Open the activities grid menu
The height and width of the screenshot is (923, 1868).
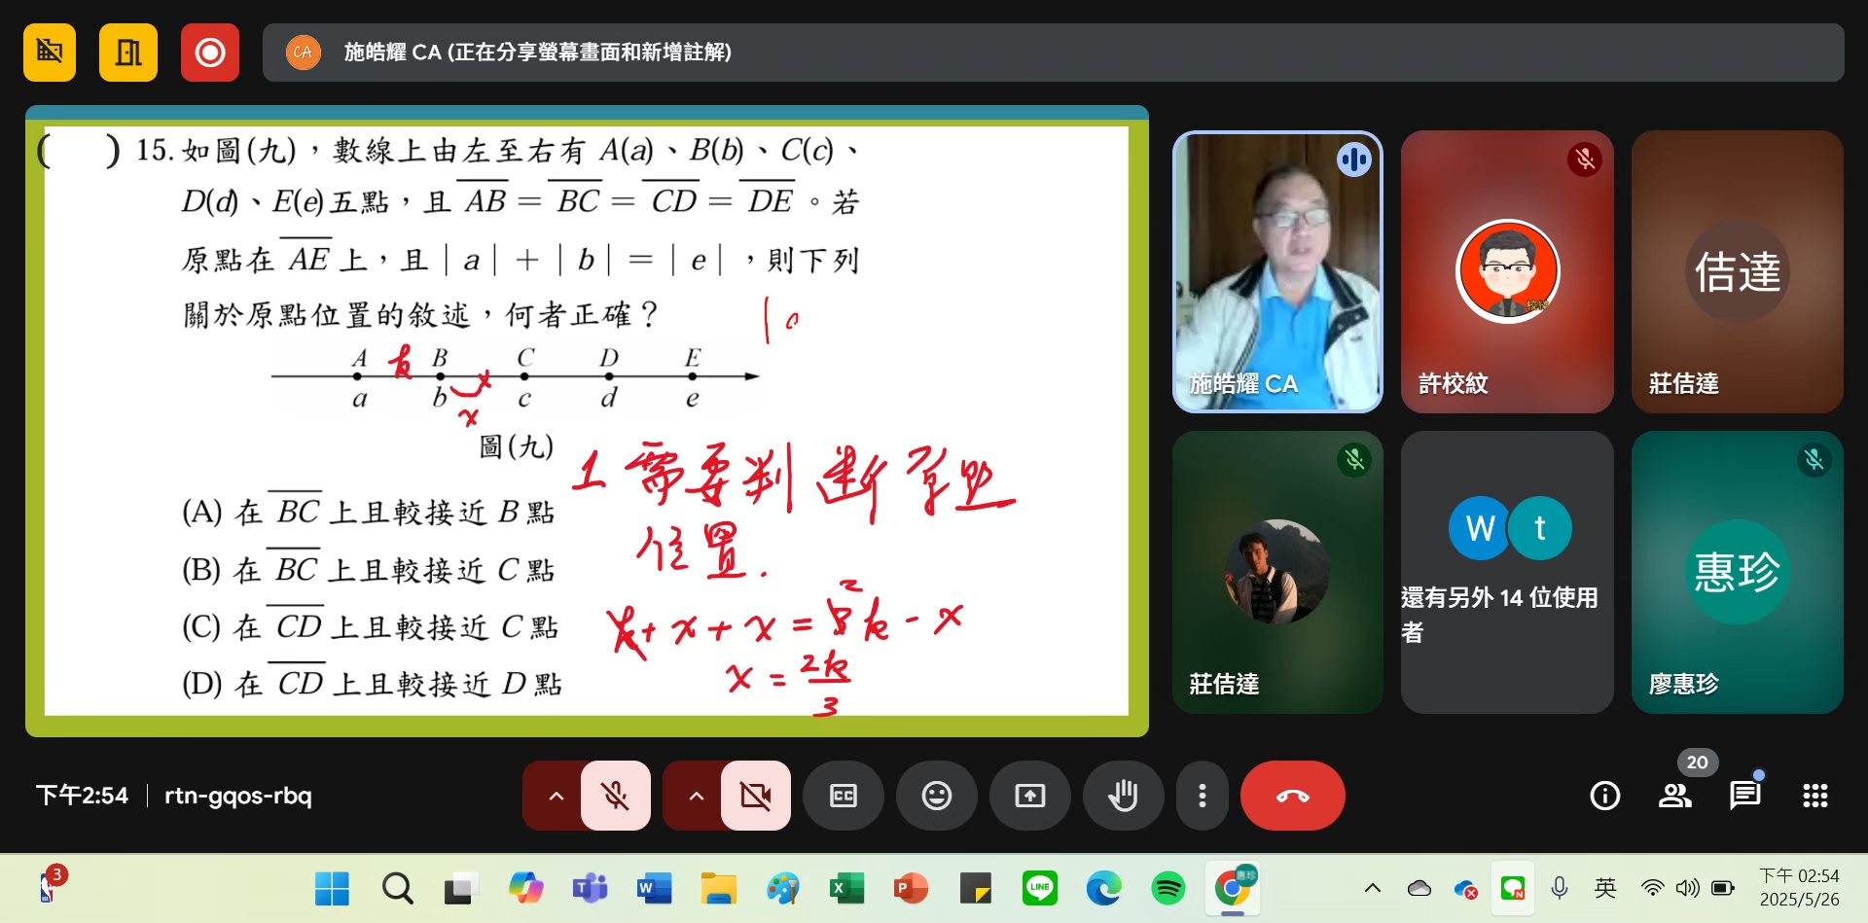pos(1814,796)
